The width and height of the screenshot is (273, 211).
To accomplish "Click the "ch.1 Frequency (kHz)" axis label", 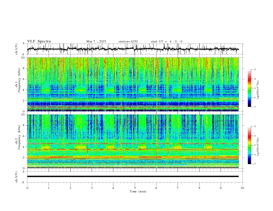I will pyautogui.click(x=18, y=84).
